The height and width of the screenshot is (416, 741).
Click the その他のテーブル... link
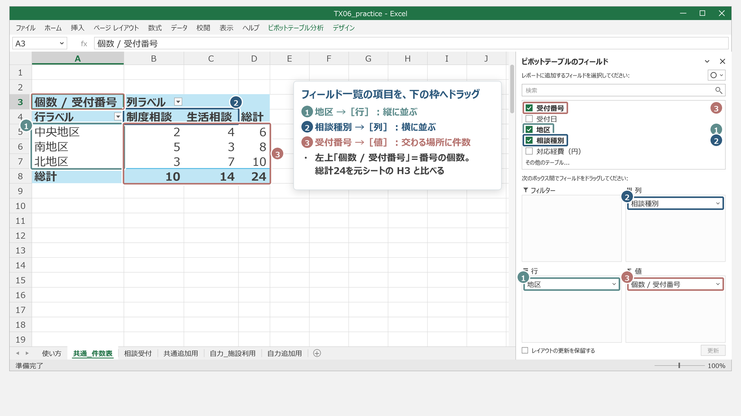547,163
